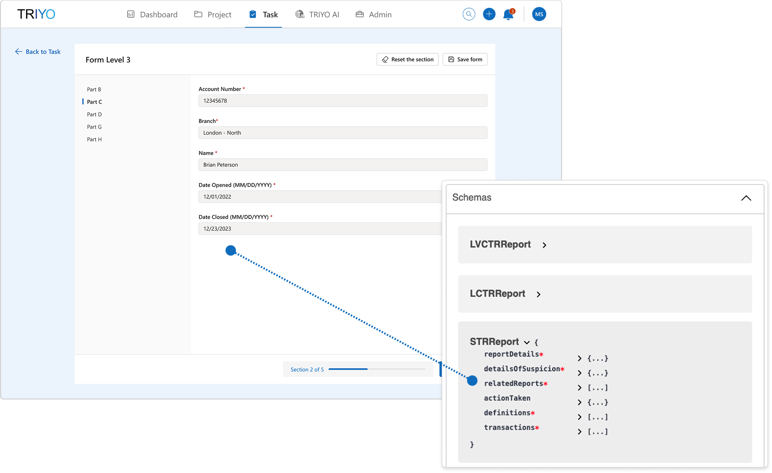This screenshot has width=772, height=473.
Task: Expand the LVCTRReport schema
Action: 544,245
